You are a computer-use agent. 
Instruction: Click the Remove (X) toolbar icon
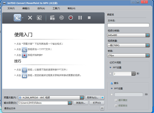30,18
